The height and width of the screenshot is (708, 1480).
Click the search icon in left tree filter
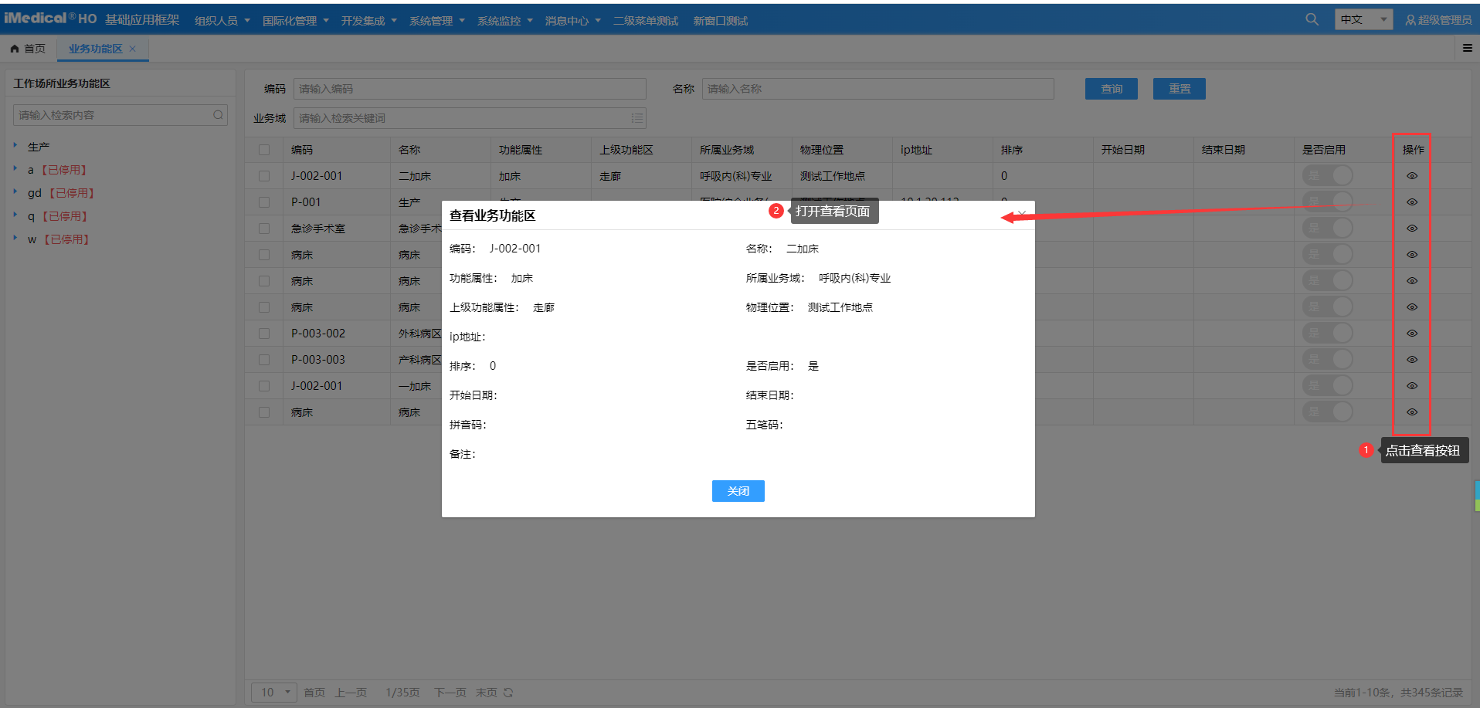coord(218,115)
